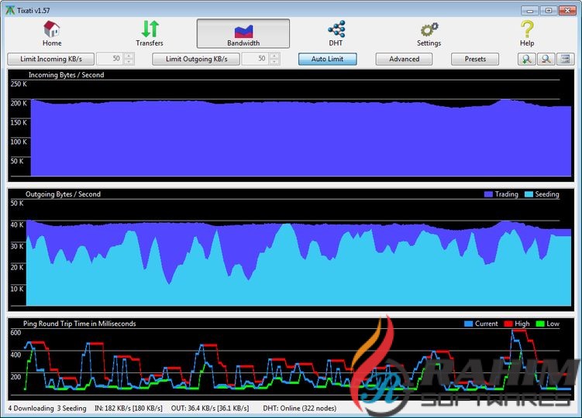Viewport: 582px width, 418px height.
Task: Switch to the Transfers view
Action: point(150,34)
